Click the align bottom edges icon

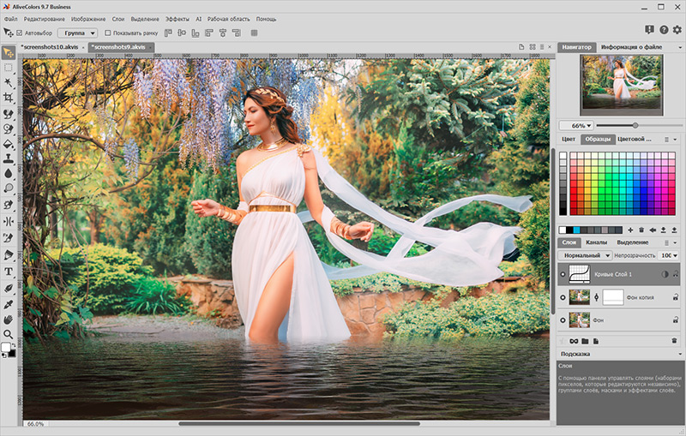click(196, 33)
